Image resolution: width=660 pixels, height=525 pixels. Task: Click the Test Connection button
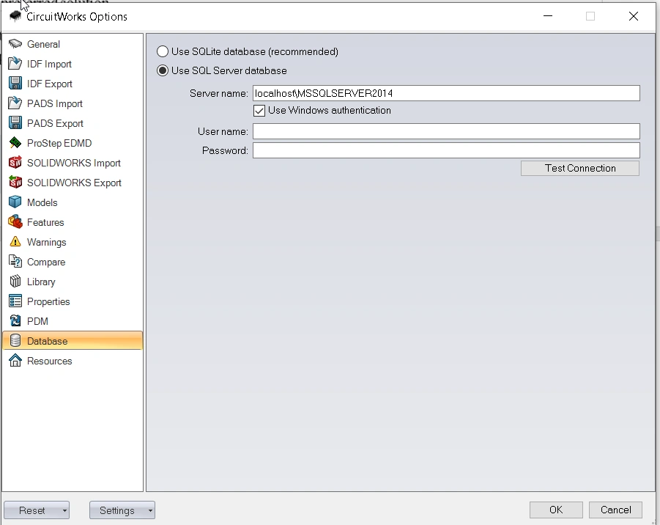[580, 168]
